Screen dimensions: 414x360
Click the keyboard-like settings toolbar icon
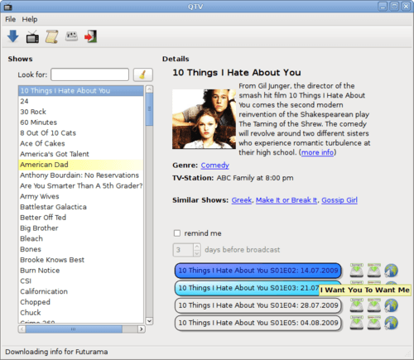71,36
